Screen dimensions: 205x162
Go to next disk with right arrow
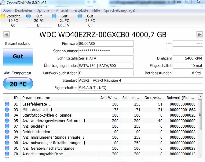pyautogui.click(x=200, y=35)
